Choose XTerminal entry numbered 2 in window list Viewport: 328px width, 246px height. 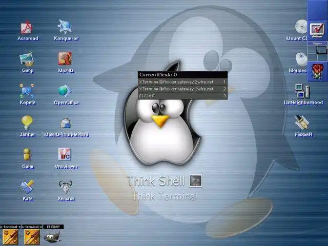(x=182, y=89)
